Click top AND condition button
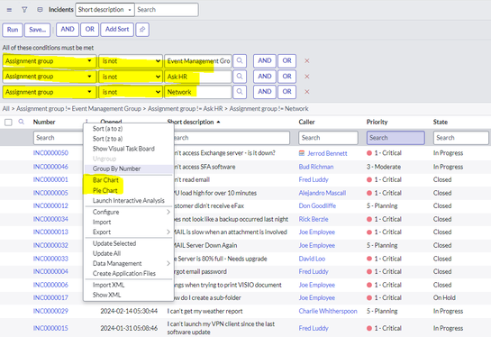The height and width of the screenshot is (337, 491). (68, 30)
